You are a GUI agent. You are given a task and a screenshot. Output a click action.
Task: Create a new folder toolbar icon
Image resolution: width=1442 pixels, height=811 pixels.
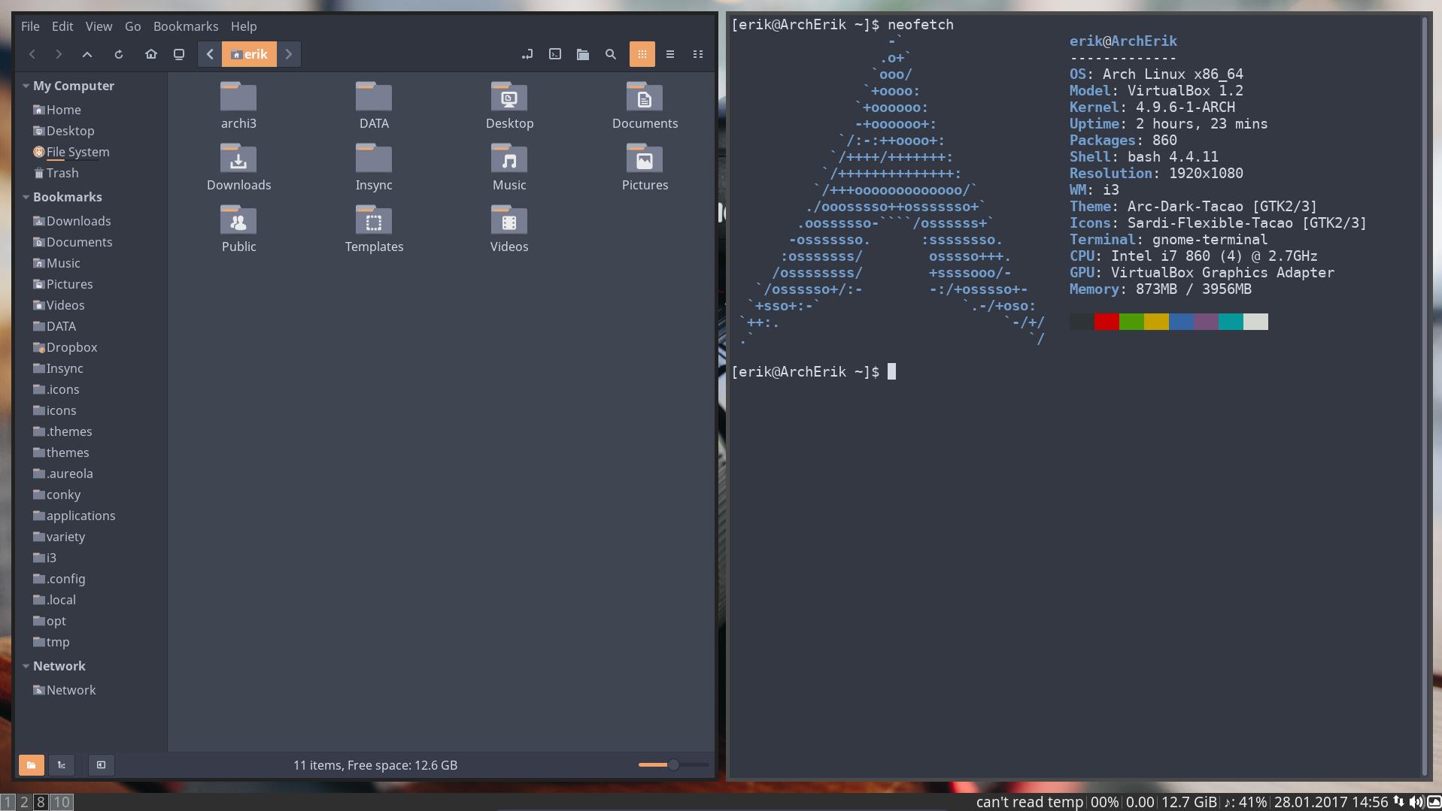click(x=583, y=54)
